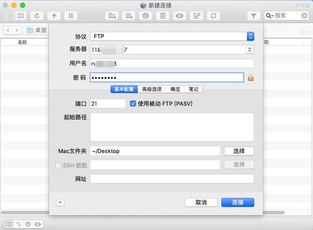Open the 桌面 folder path dropdown

(x=36, y=30)
